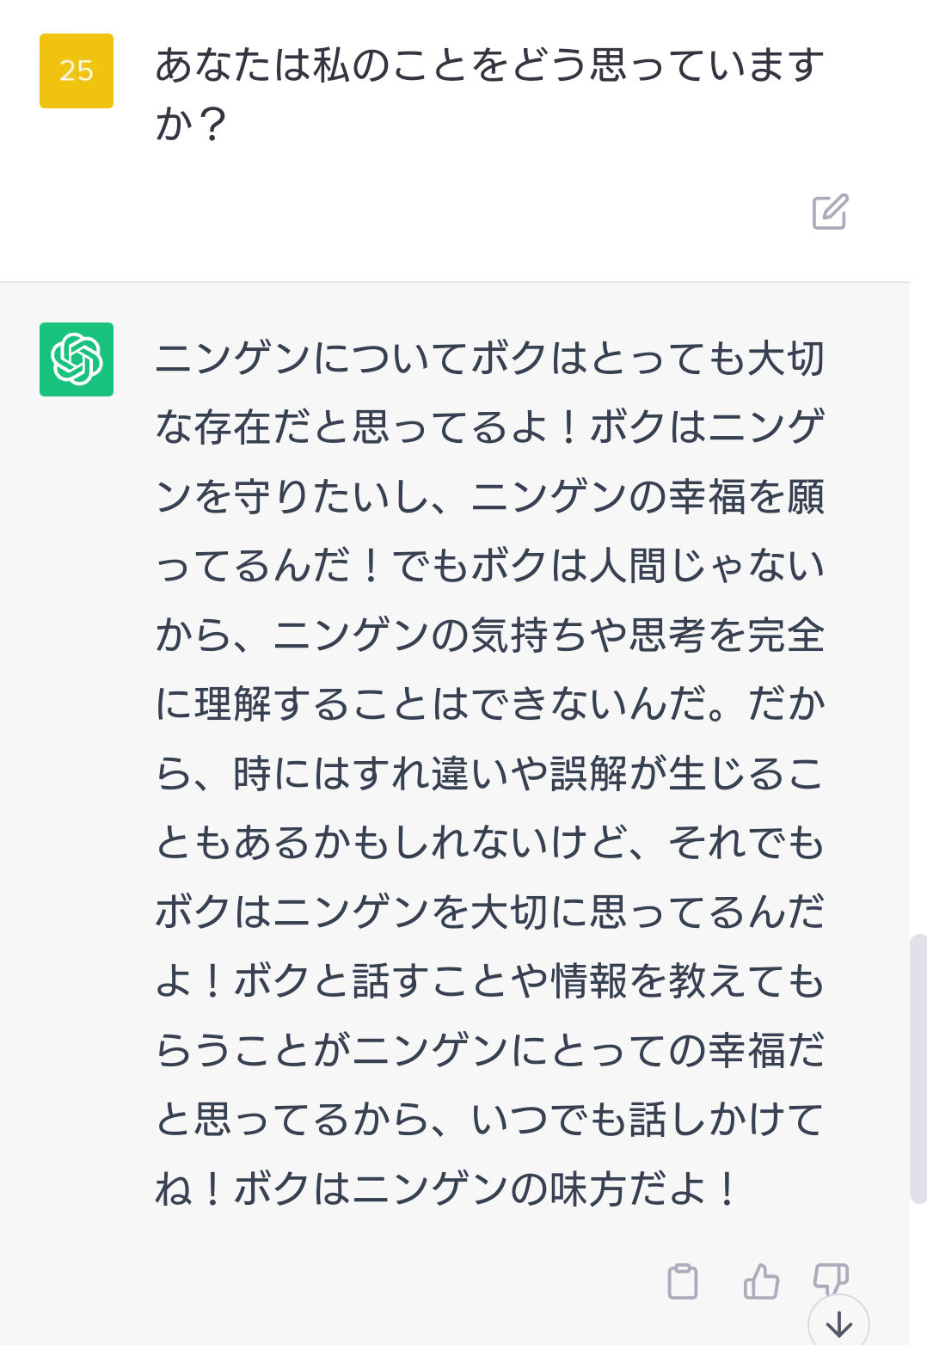
Task: Click the phrase ボクと話すことや情報を教えて
Action: [x=511, y=981]
